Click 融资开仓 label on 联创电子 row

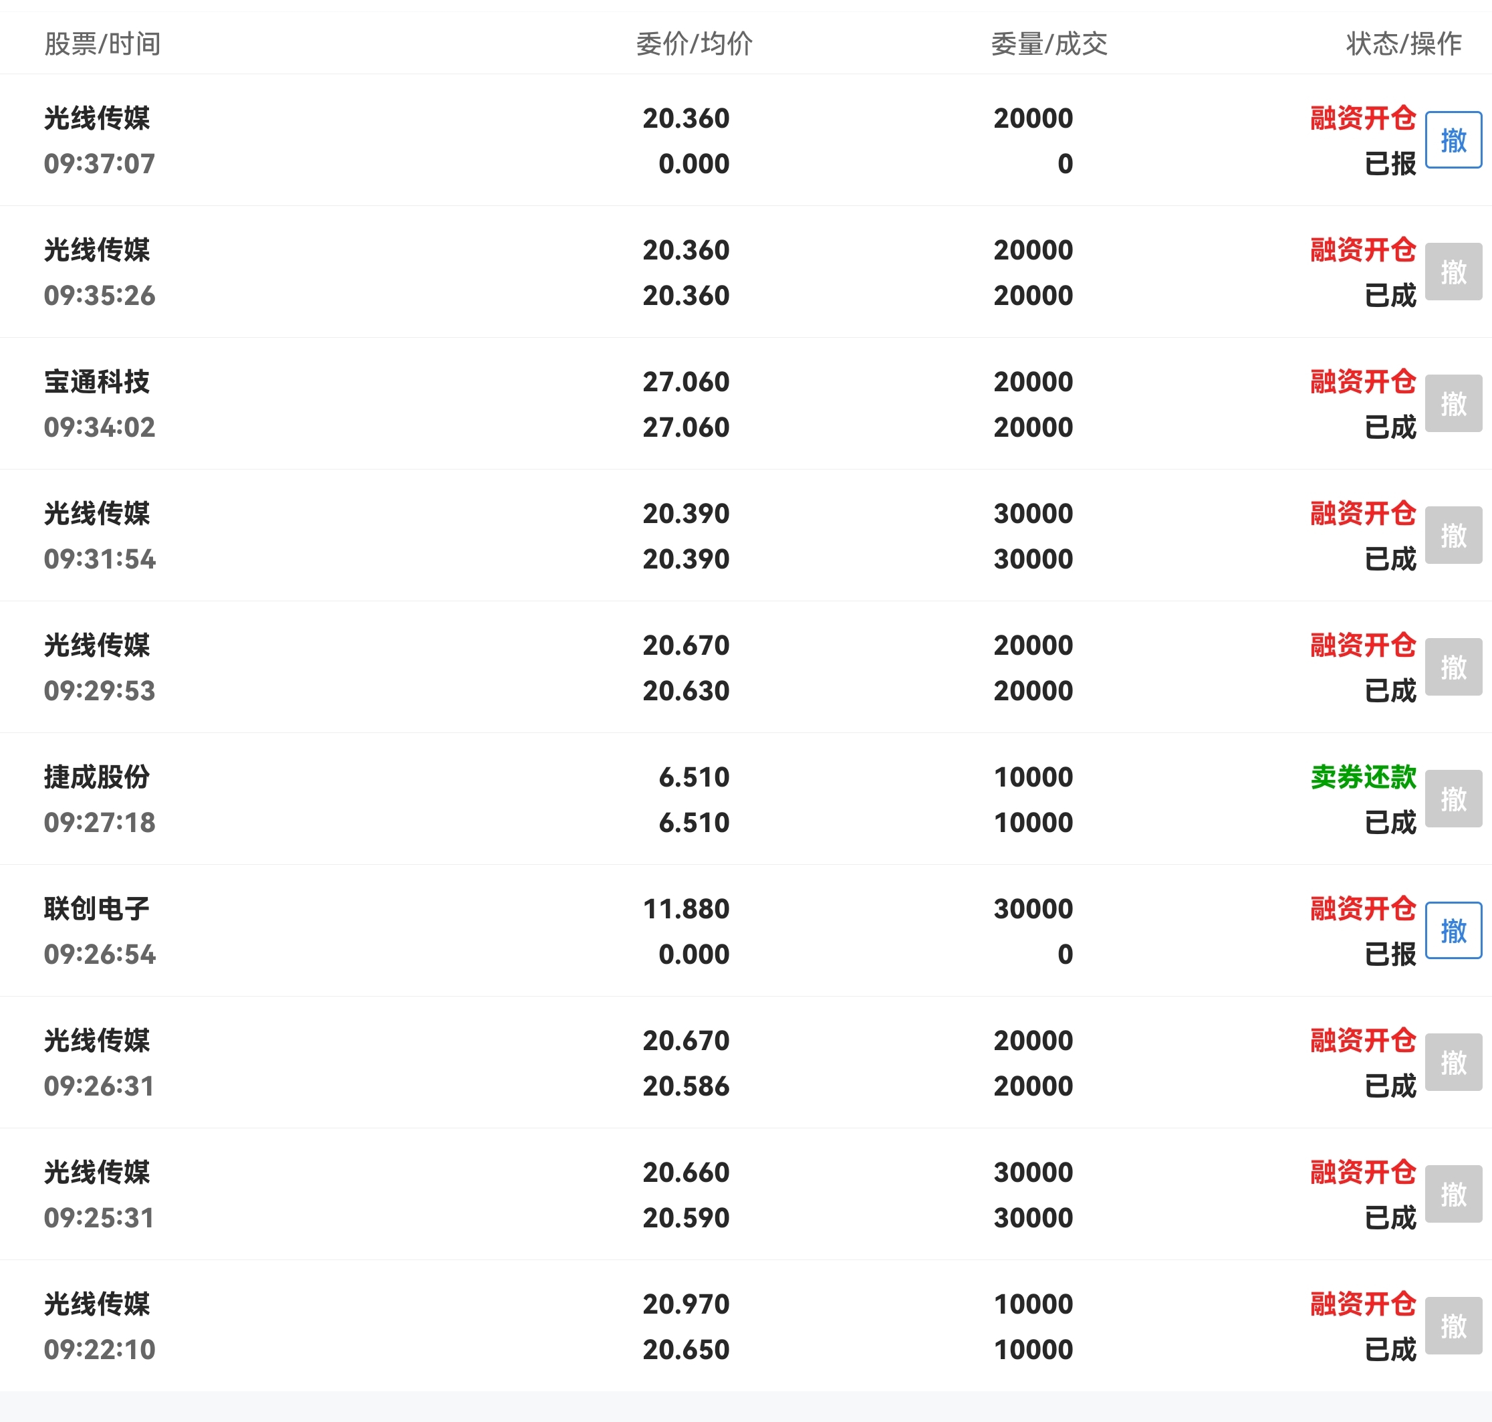(1363, 909)
